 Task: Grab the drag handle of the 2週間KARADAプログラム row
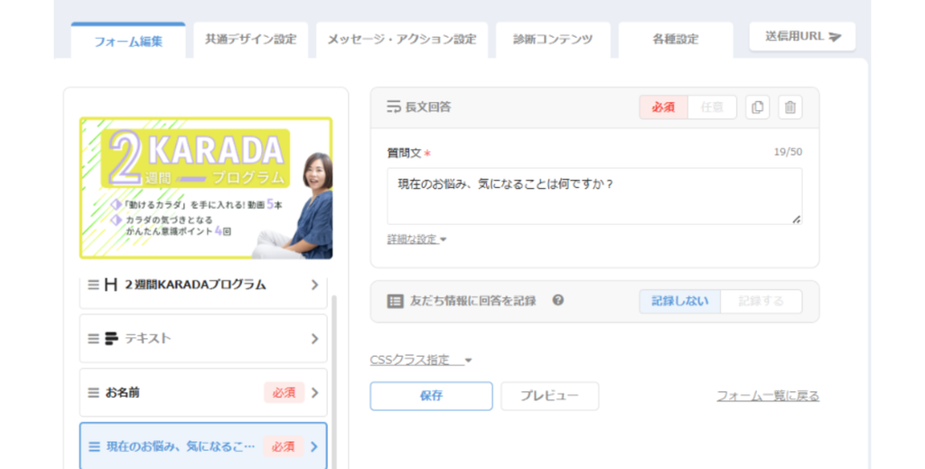93,285
